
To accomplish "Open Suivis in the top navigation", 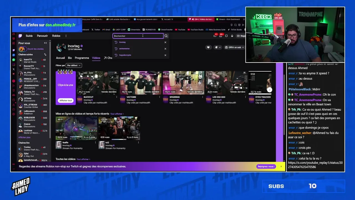I will click(29, 36).
